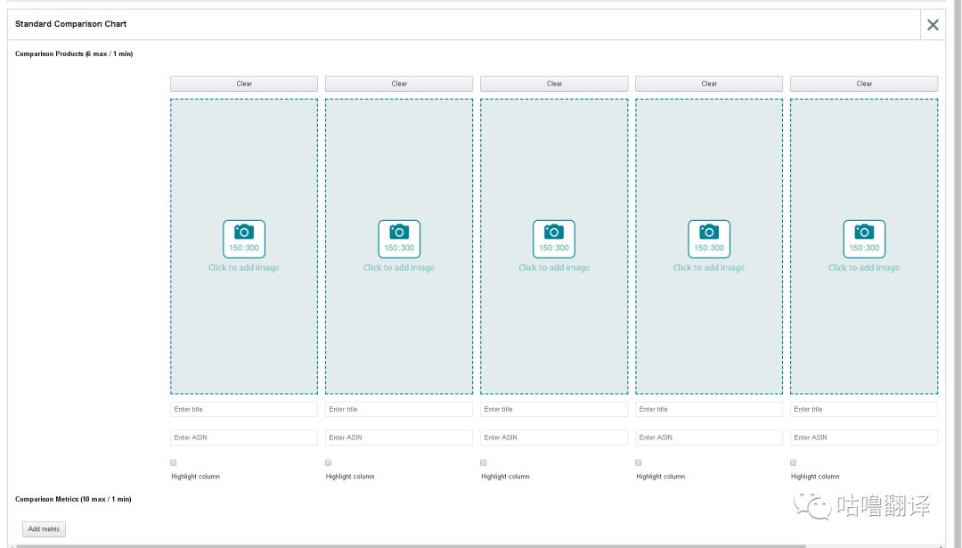This screenshot has width=962, height=548.
Task: Focus the second column Enter title field
Action: (x=399, y=409)
